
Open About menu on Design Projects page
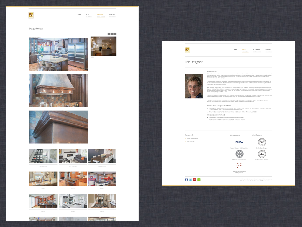pyautogui.click(x=88, y=15)
